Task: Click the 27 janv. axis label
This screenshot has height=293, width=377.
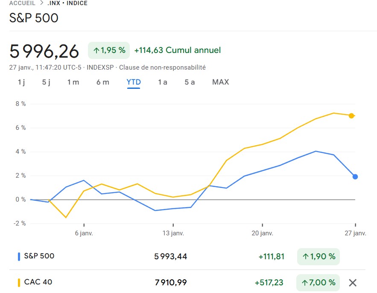Action: [355, 233]
